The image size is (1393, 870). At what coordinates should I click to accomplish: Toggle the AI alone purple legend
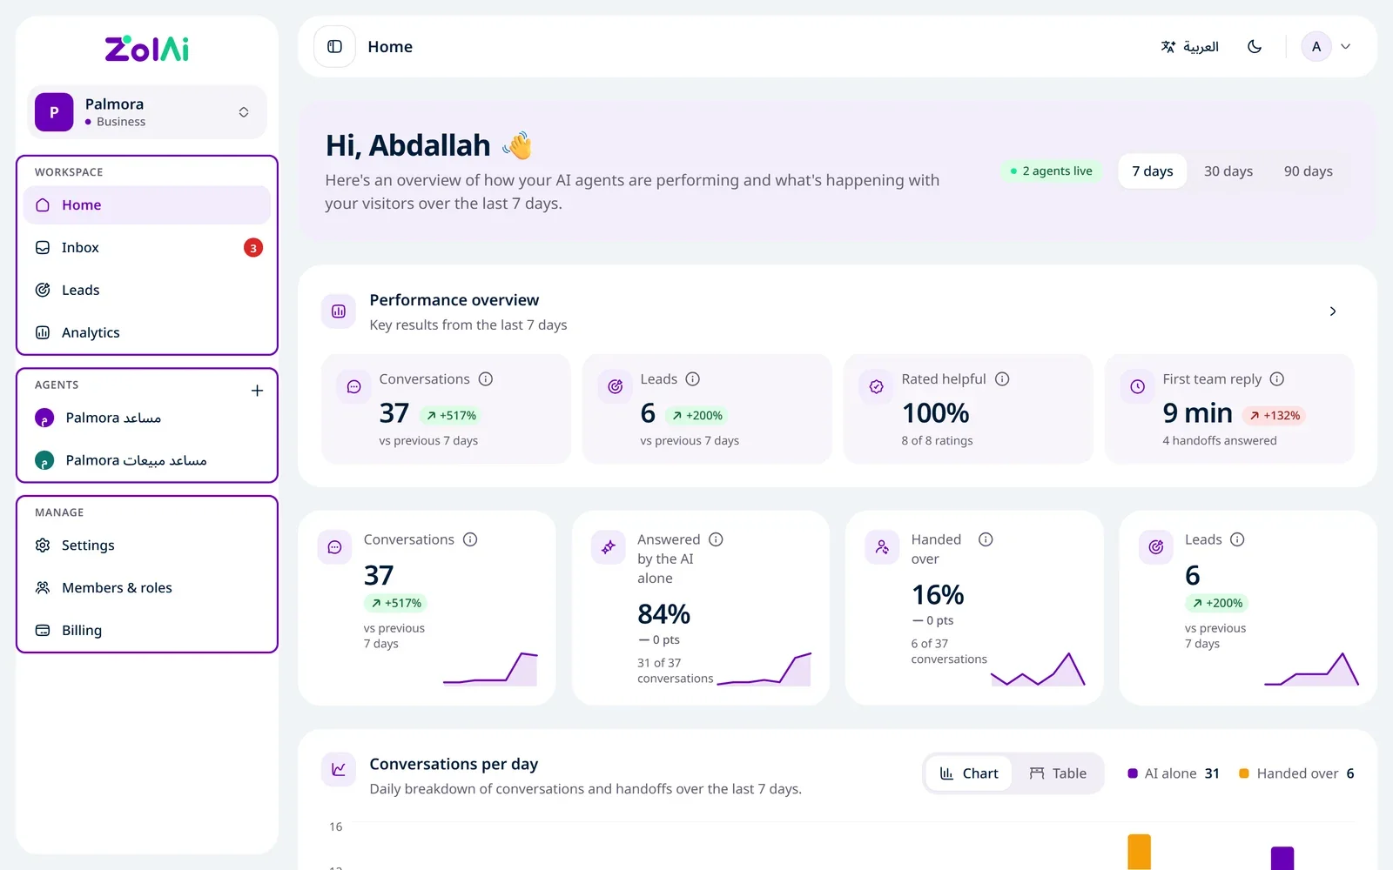coord(1174,773)
